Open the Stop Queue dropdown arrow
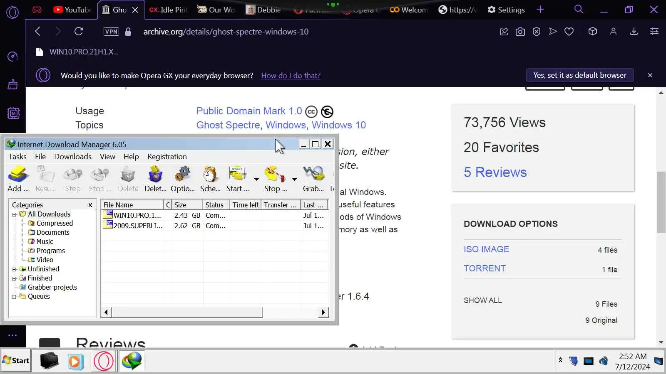The width and height of the screenshot is (666, 374). tap(294, 179)
